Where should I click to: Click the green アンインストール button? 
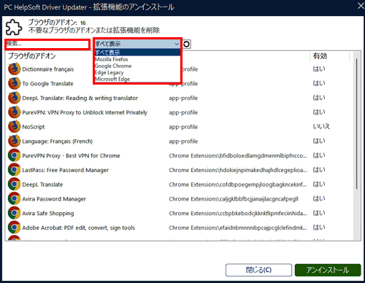[328, 270]
